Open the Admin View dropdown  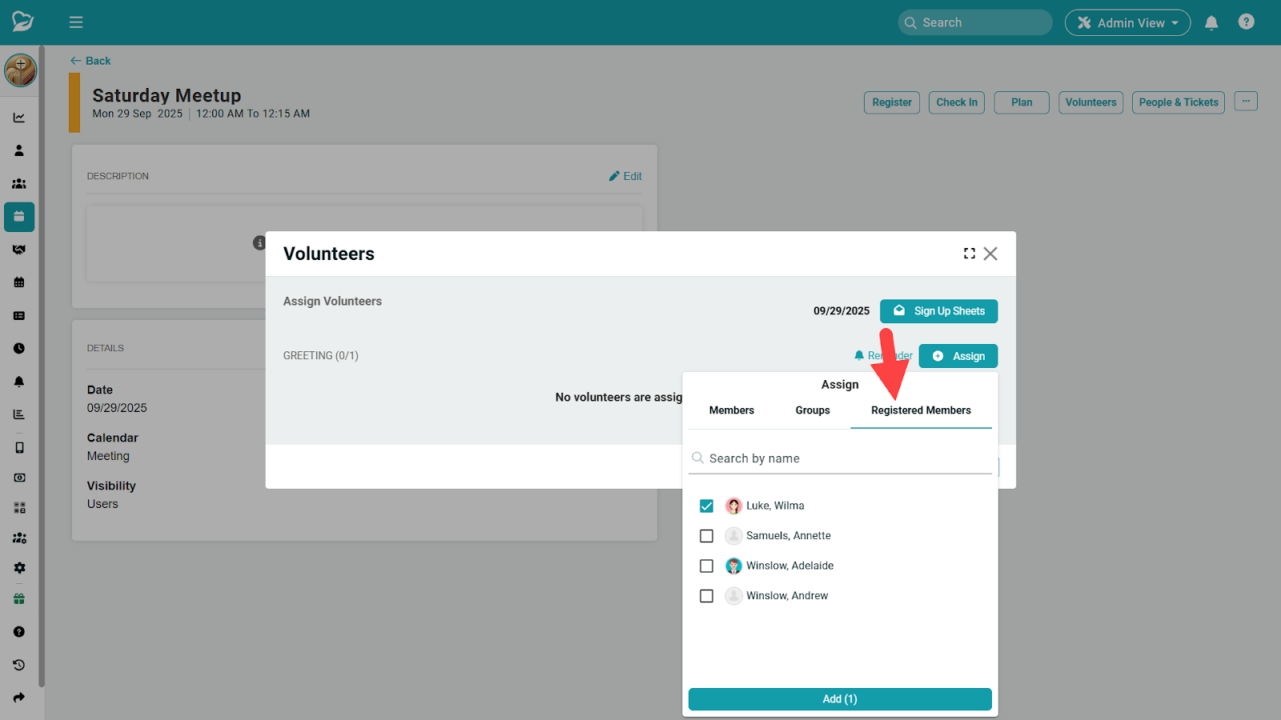click(1127, 22)
